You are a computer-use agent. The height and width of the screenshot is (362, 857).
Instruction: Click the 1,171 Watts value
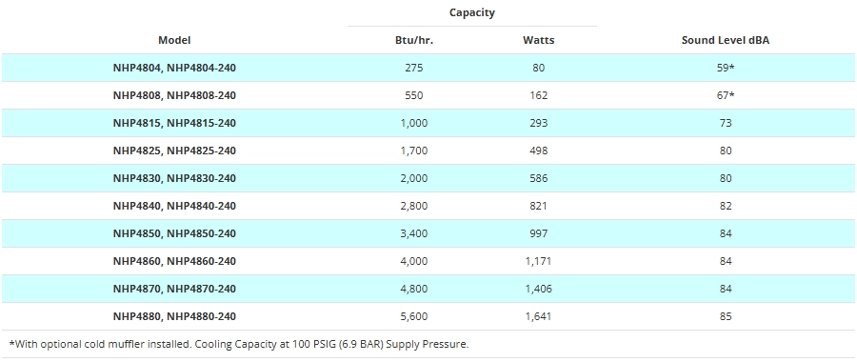[x=538, y=261]
